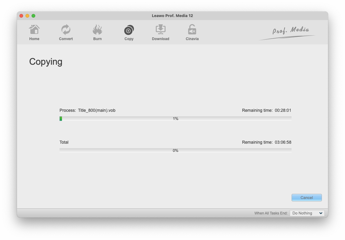Viewport: 345px width, 240px height.
Task: Click the Copying heading
Action: tap(46, 62)
